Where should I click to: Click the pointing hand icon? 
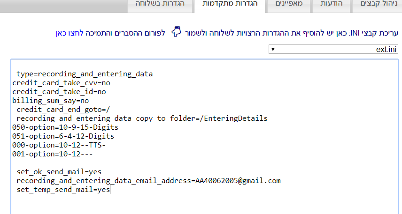(176, 32)
